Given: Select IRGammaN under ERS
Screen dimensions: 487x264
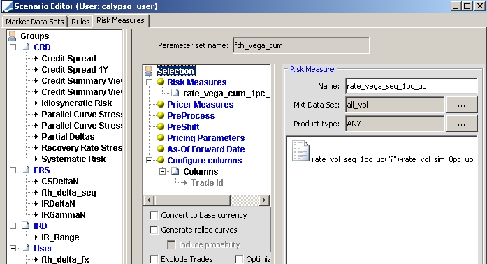Looking at the screenshot, I should pos(64,215).
